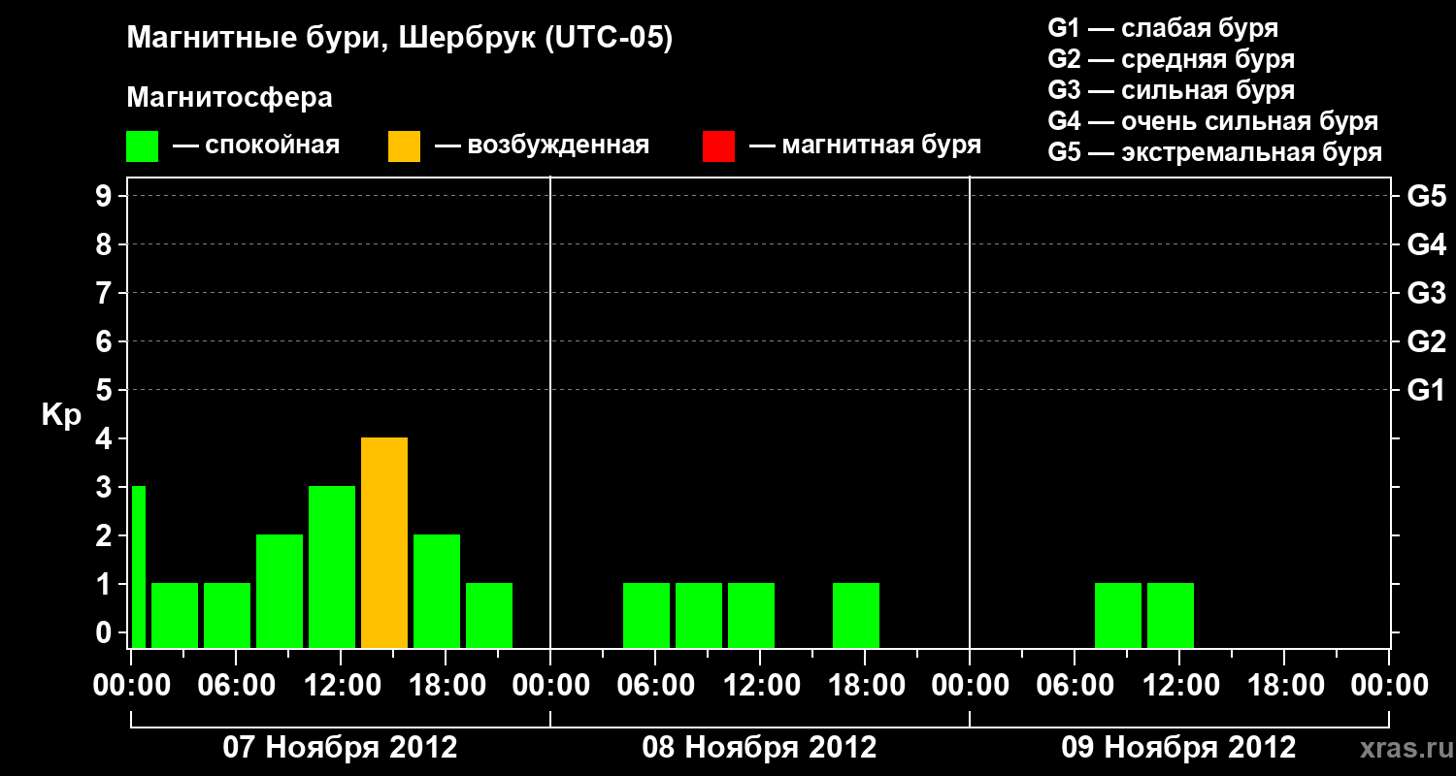The image size is (1456, 776).
Task: Click the '18:00' time label above 09 Ноября
Action: 1284,686
